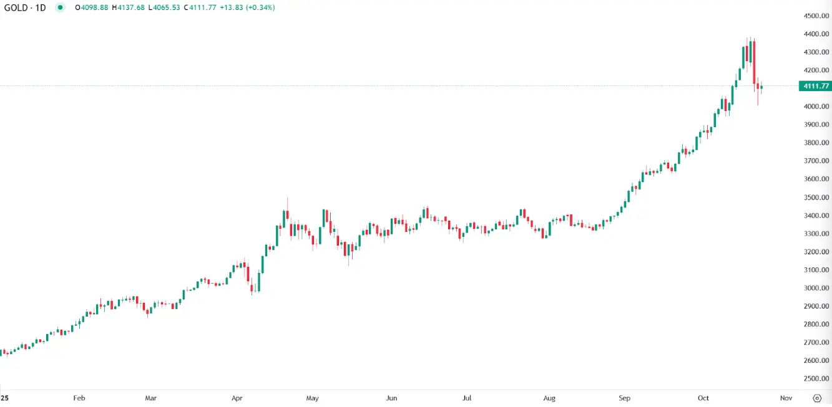Screen dimensions: 832x407
Task: Select the Feb time axis label
Action: click(x=79, y=398)
